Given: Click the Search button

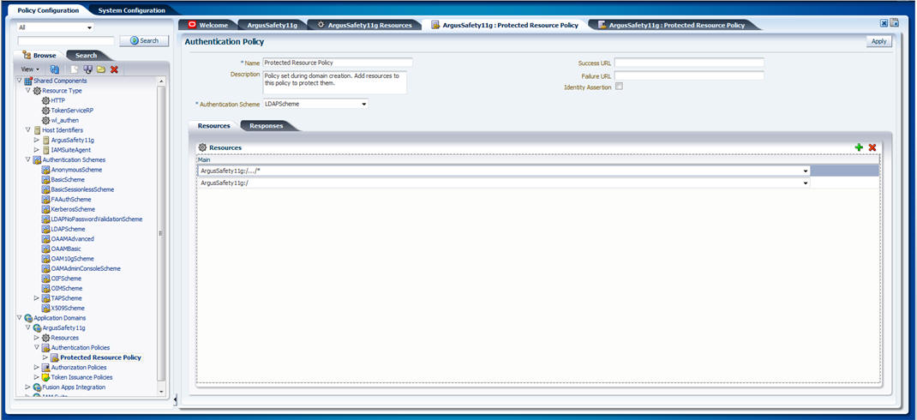Looking at the screenshot, I should pyautogui.click(x=144, y=41).
